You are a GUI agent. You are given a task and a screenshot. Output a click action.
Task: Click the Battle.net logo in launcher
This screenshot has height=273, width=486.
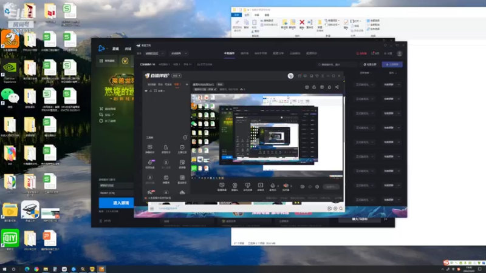tap(101, 49)
